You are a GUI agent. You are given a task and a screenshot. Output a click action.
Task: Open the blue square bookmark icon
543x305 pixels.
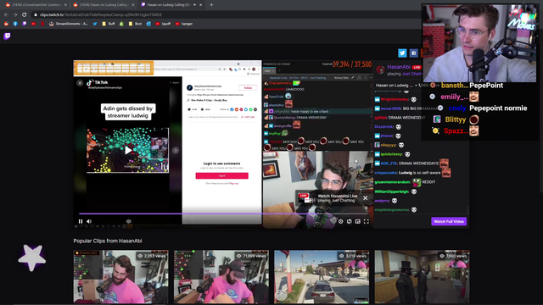pyautogui.click(x=148, y=24)
